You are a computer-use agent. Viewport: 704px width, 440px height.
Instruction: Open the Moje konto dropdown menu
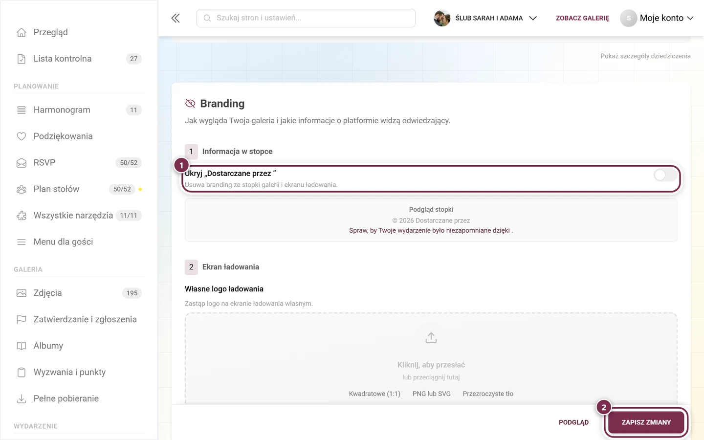pyautogui.click(x=657, y=18)
